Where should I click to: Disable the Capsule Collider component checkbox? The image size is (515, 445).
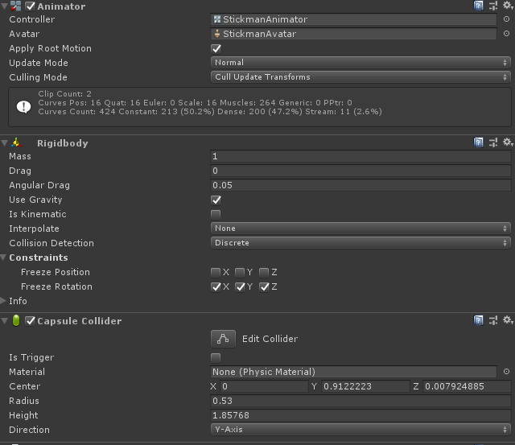pos(30,321)
